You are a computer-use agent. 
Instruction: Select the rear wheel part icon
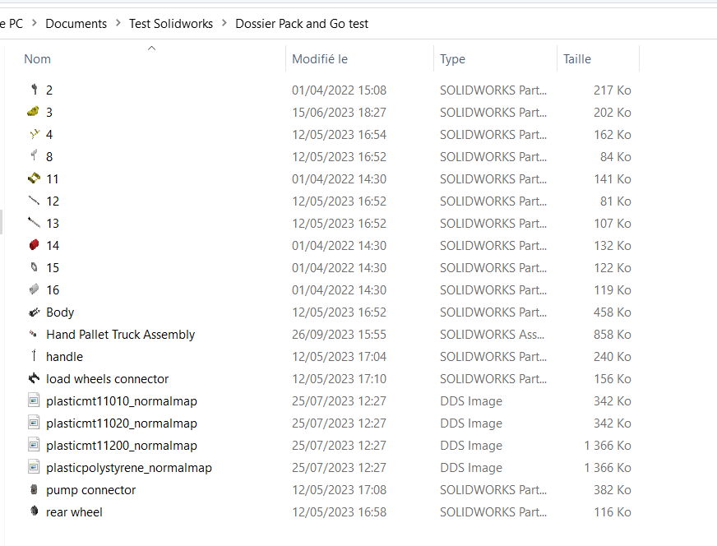[x=33, y=512]
